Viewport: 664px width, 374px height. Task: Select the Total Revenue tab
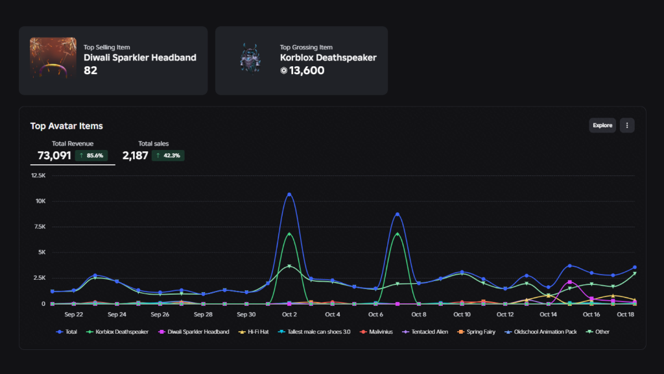73,151
